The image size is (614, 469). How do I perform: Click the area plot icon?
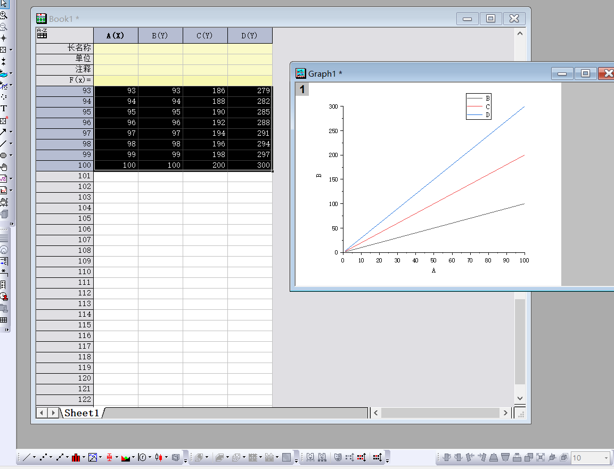click(x=125, y=457)
